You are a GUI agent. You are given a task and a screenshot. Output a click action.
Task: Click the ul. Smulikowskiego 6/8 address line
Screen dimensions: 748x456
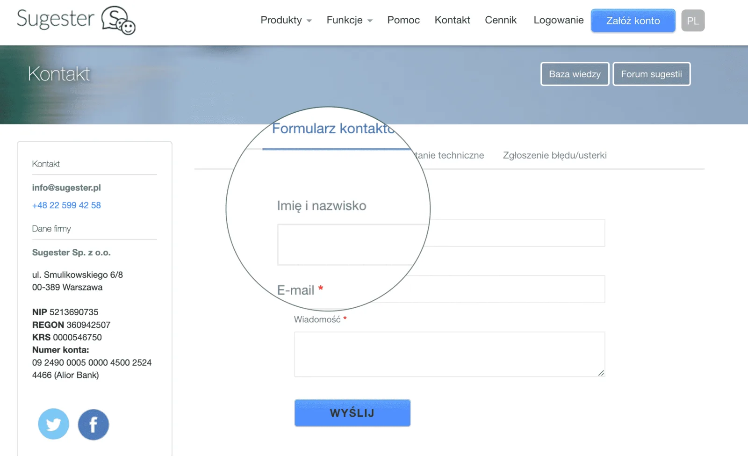point(78,275)
